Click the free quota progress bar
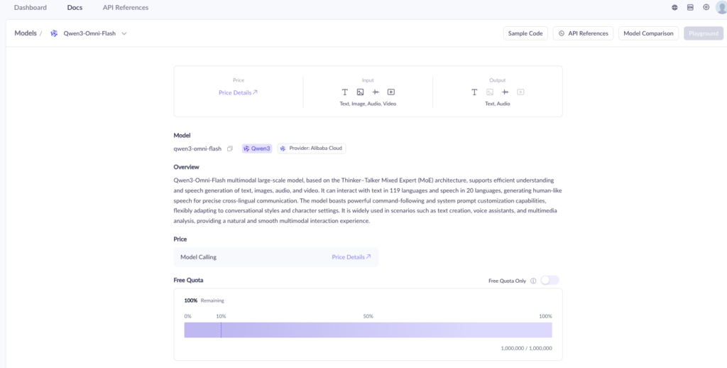727x368 pixels. (x=368, y=330)
